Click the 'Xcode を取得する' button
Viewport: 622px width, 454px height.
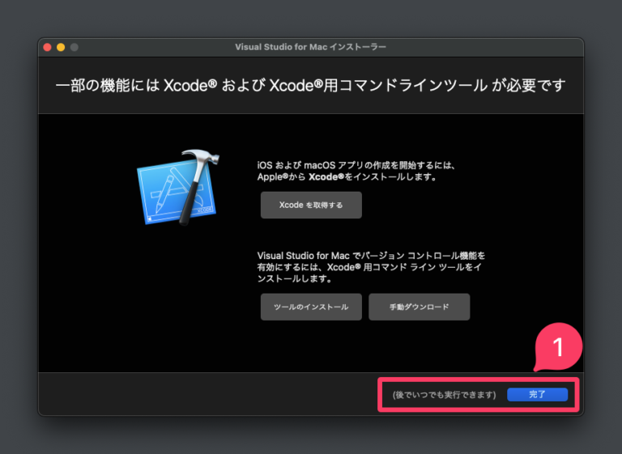tap(311, 205)
